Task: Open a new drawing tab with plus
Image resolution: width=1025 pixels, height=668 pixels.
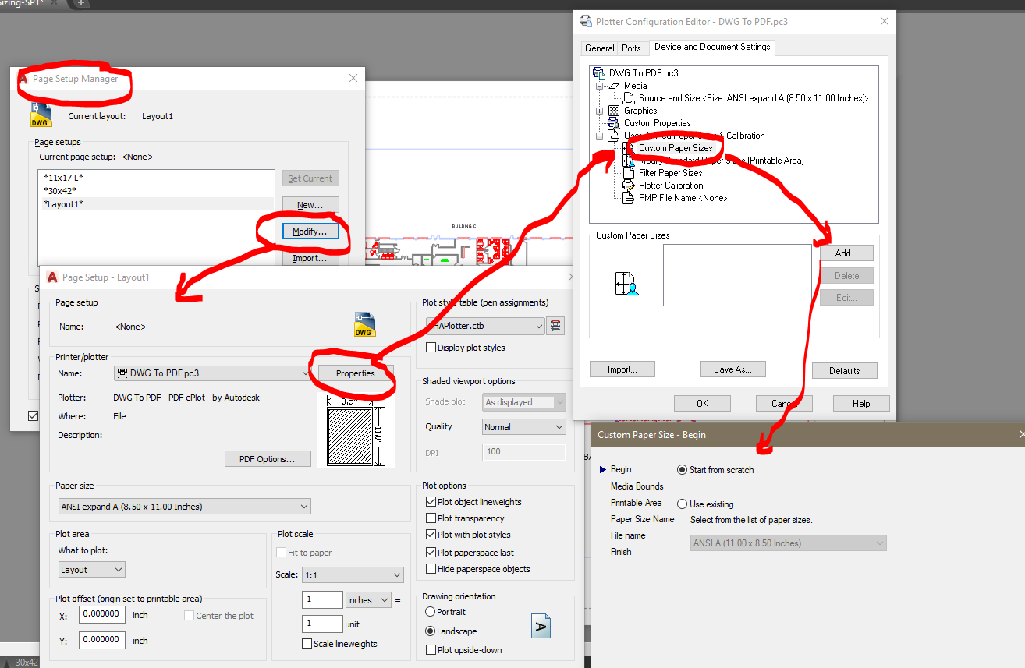Action: pos(81,3)
